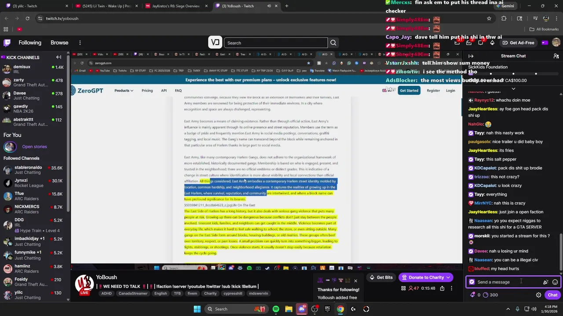563x316 pixels.
Task: Switch to Lil Twin Wake Up tab
Action: coord(107,6)
